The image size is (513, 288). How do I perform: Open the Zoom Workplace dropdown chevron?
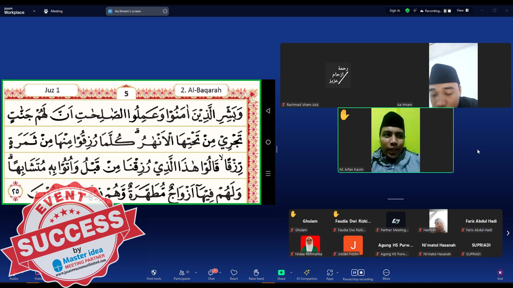tap(34, 11)
